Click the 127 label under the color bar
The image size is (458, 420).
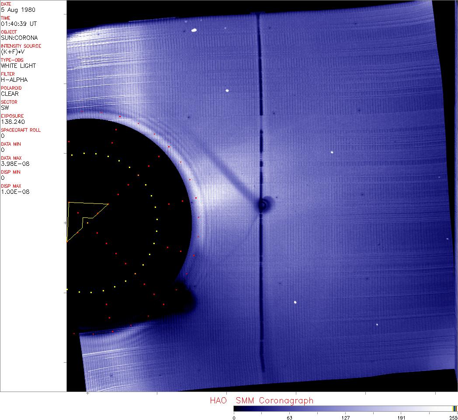click(x=345, y=417)
